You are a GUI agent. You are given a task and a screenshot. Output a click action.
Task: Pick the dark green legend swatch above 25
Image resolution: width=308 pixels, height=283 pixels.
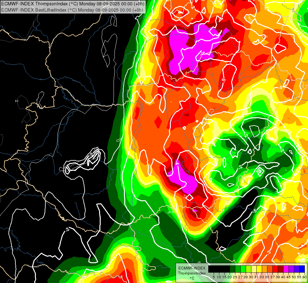pos(232,269)
